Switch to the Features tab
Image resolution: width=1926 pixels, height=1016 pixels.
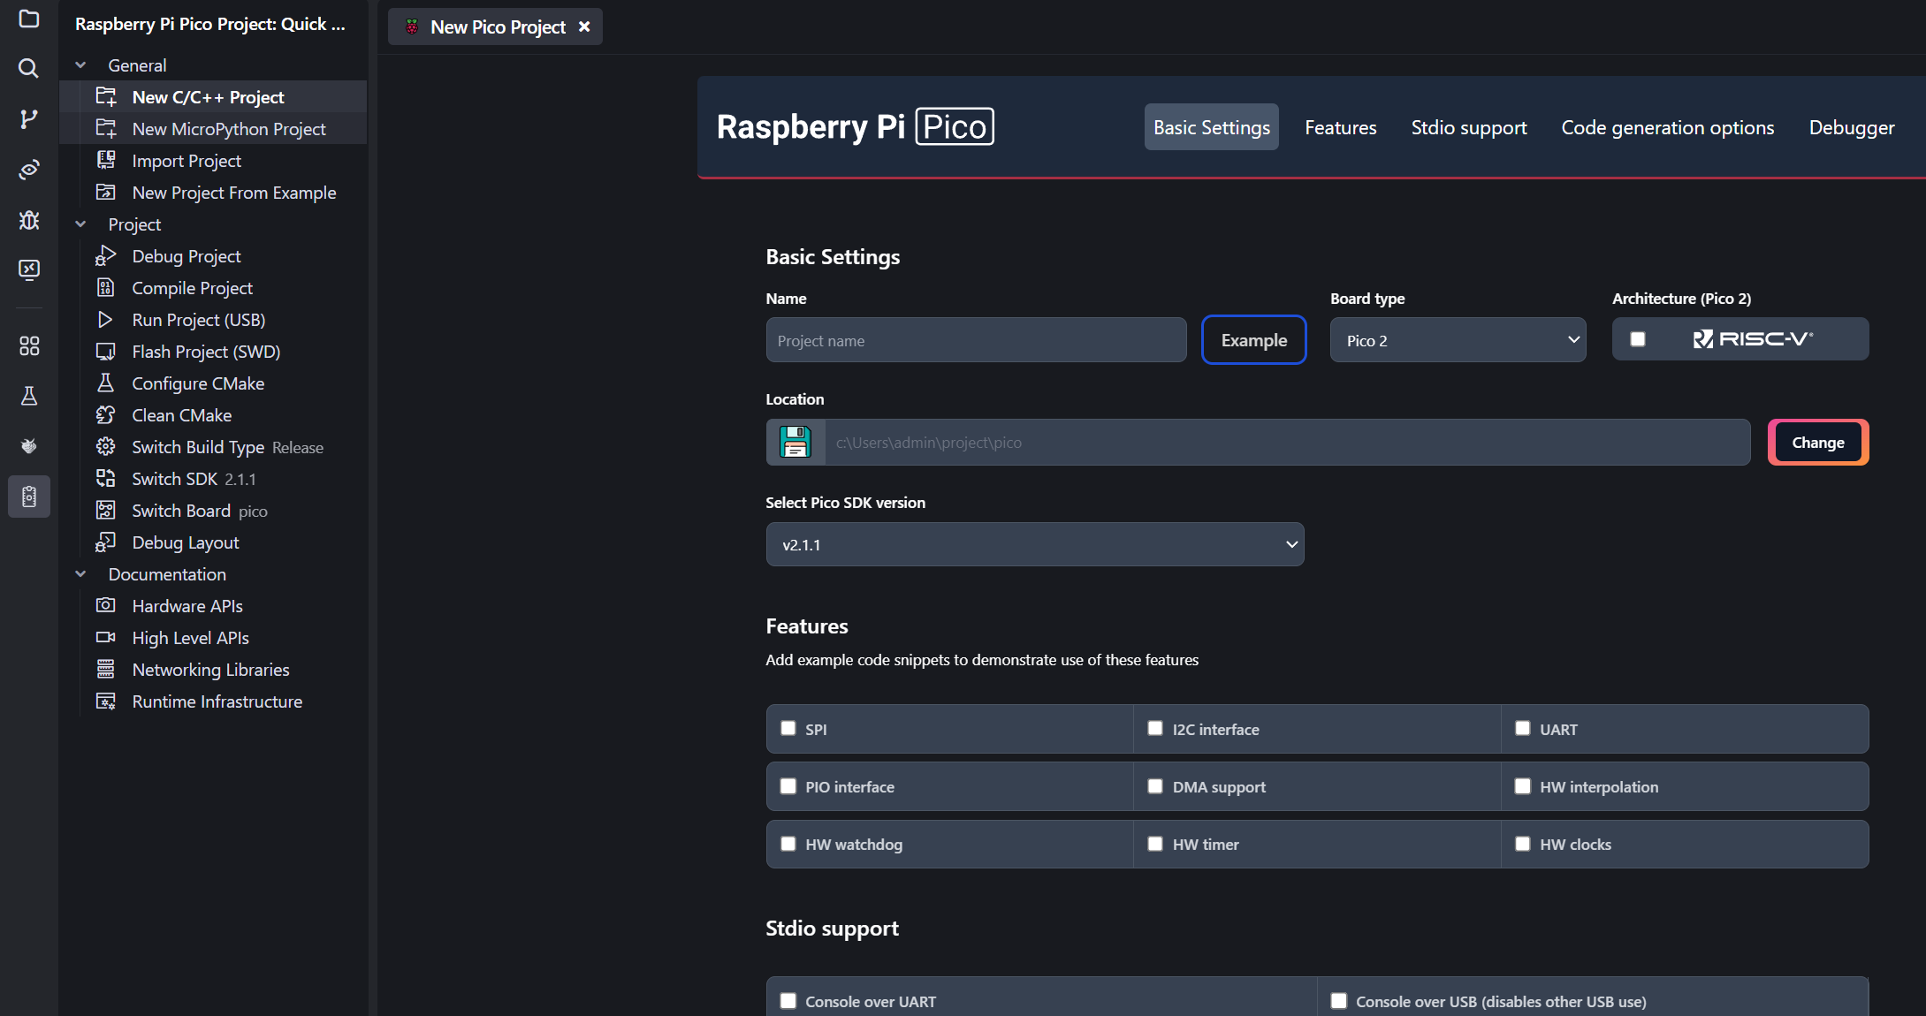coord(1340,127)
